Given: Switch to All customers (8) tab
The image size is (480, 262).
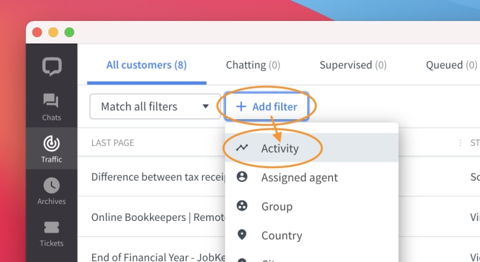Looking at the screenshot, I should (x=147, y=65).
